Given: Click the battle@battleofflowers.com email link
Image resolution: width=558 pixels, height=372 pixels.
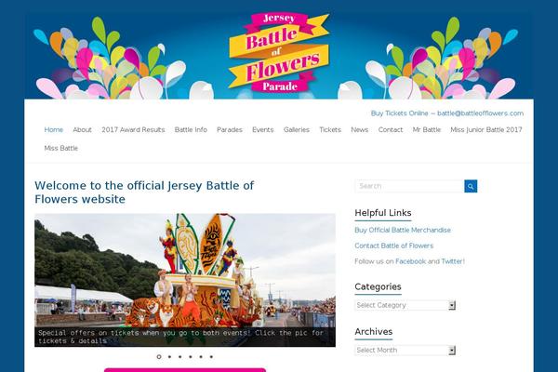Looking at the screenshot, I should [x=481, y=113].
